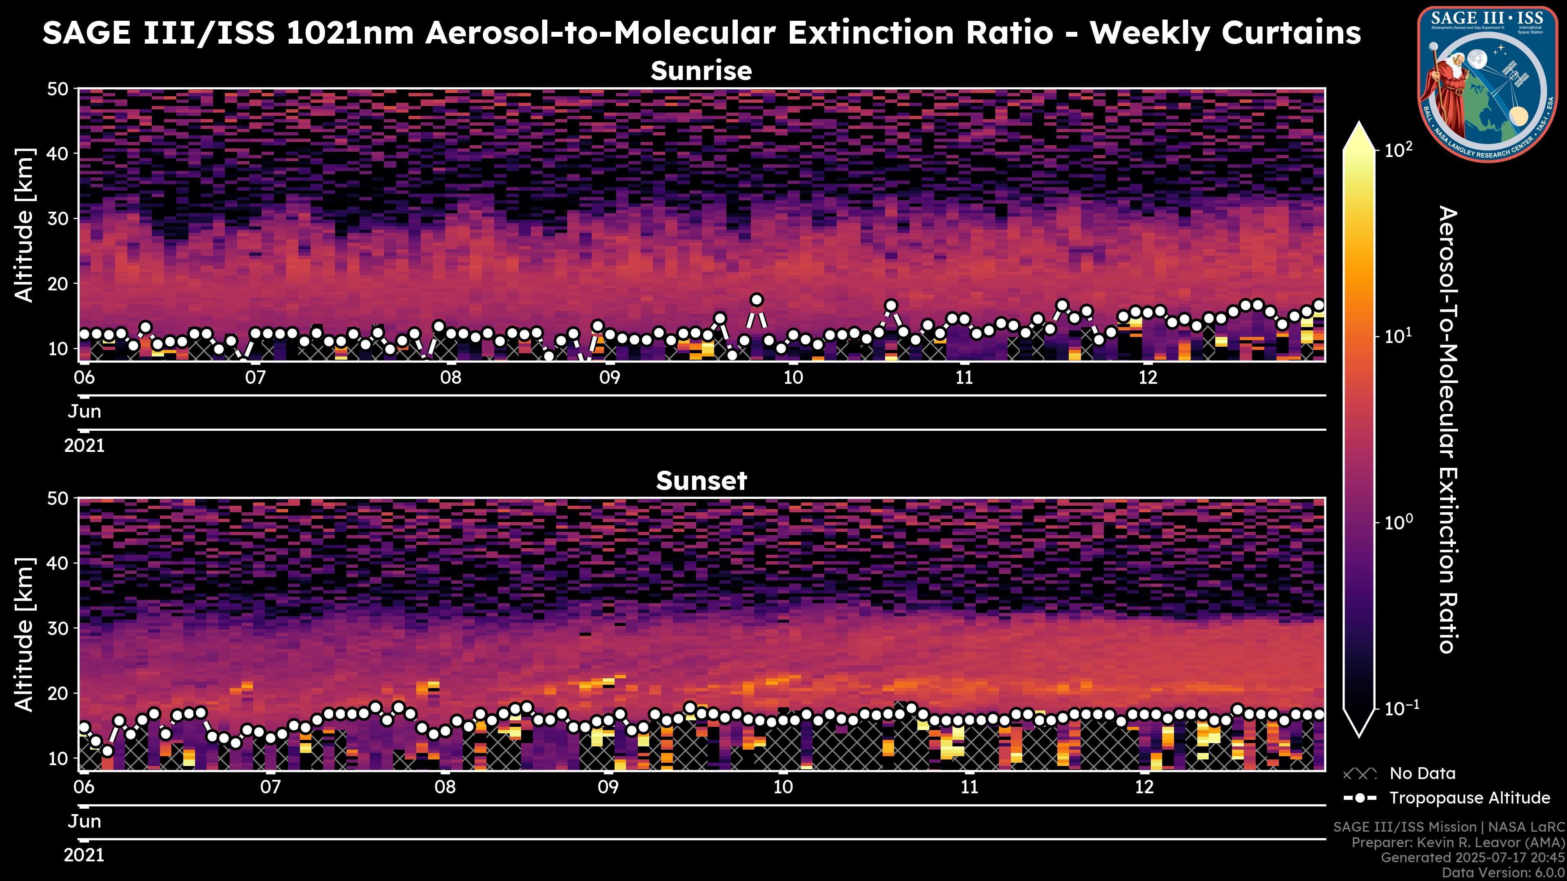Click the Tropopause Altitude legend marker
This screenshot has height=881, width=1567.
click(1360, 798)
